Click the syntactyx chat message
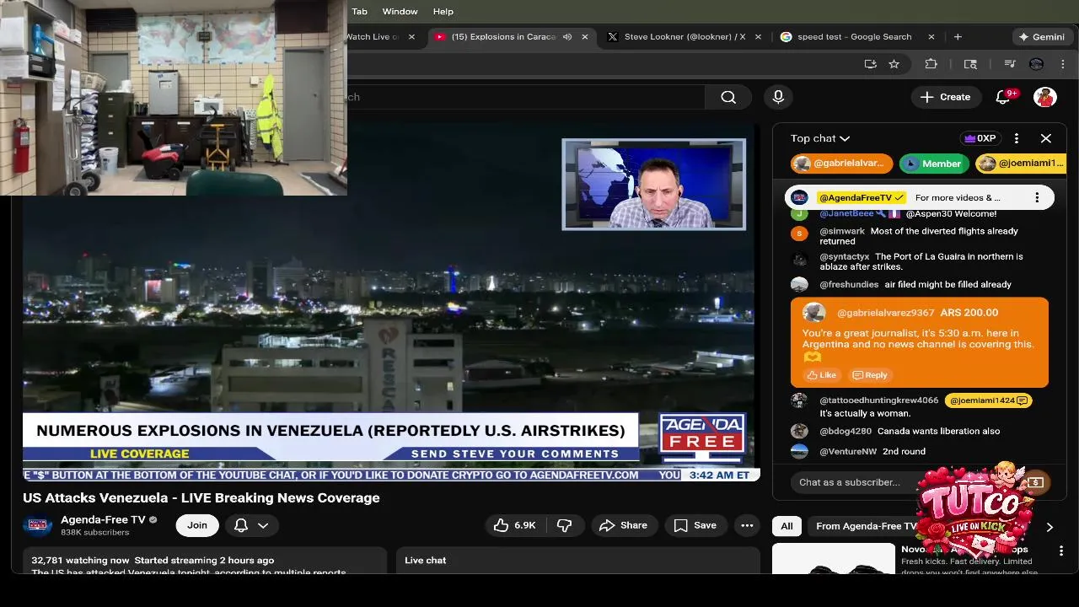The image size is (1079, 607). (919, 261)
